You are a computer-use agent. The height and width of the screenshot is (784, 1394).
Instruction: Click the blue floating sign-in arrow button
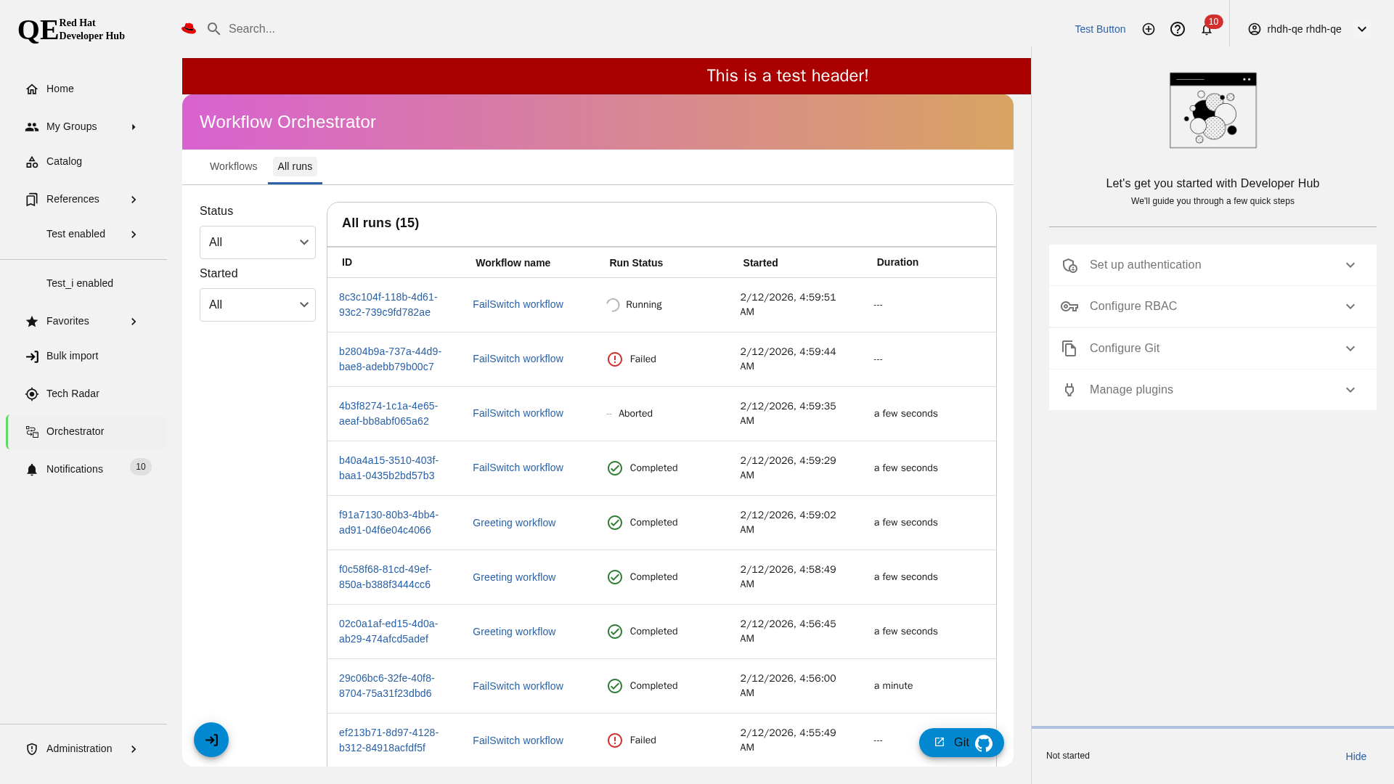pyautogui.click(x=211, y=740)
